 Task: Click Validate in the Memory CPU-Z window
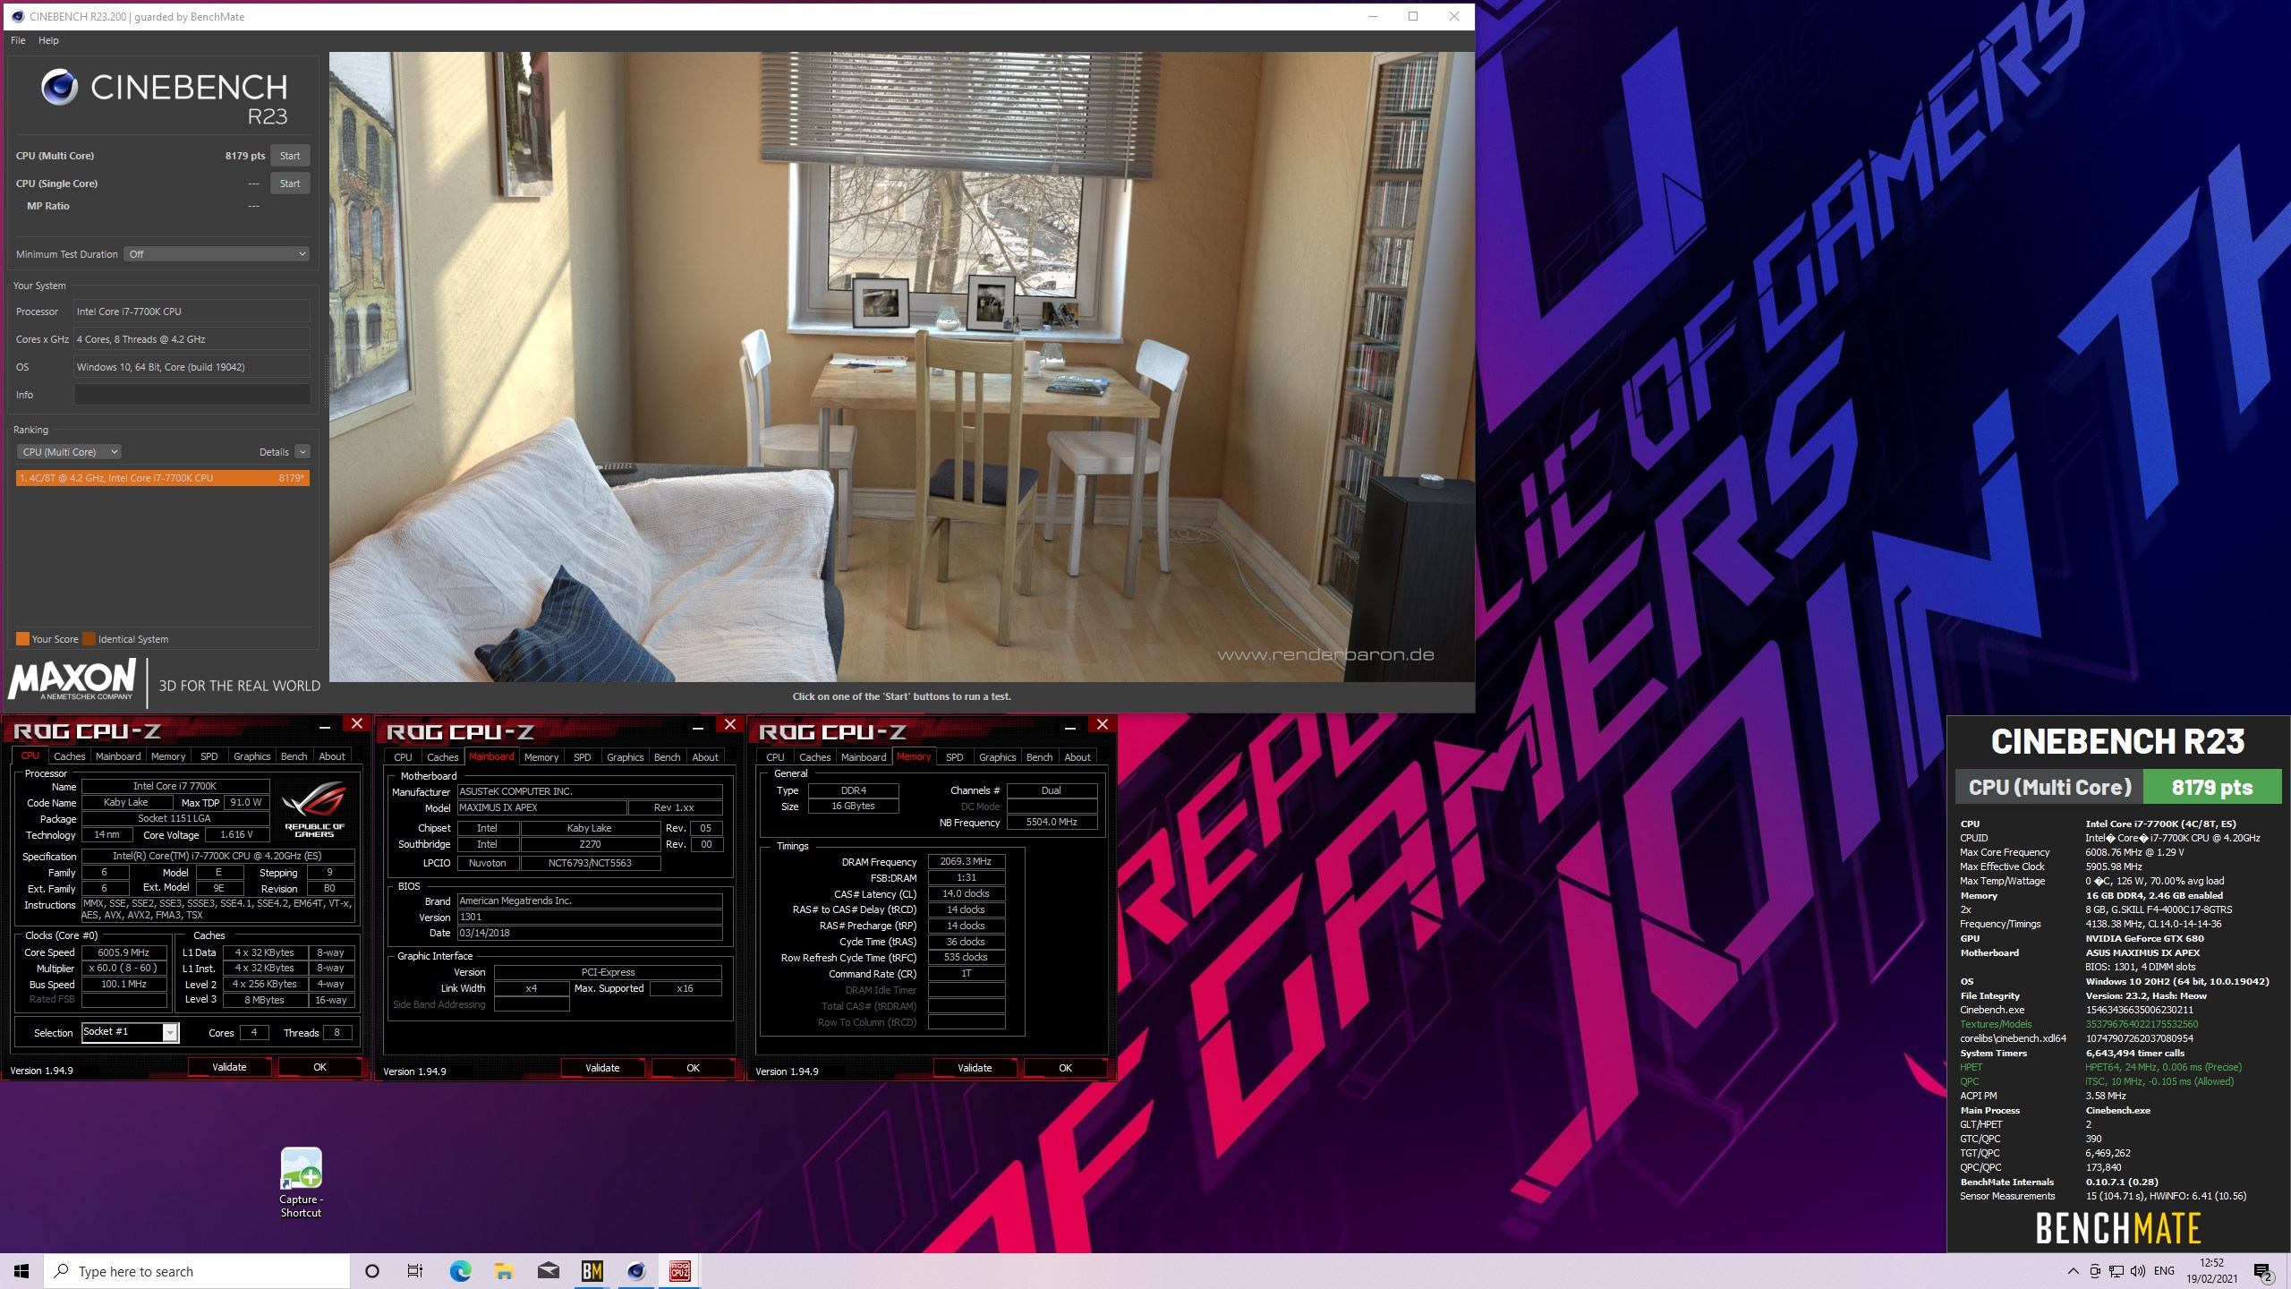[x=975, y=1068]
